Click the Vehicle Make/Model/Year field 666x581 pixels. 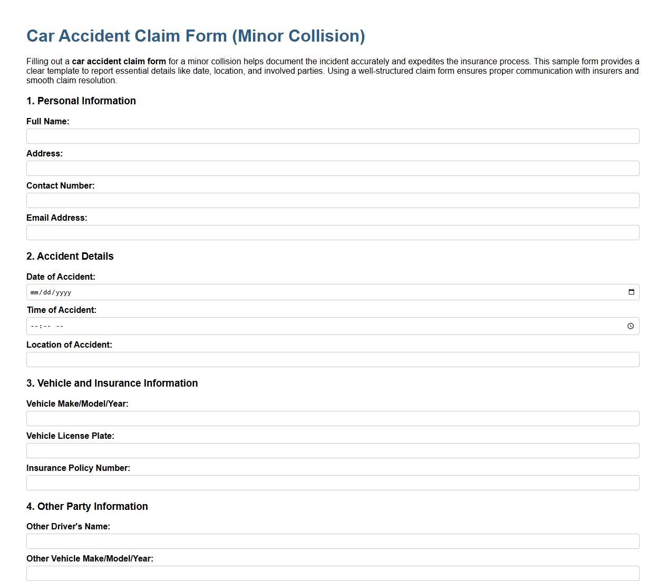tap(332, 418)
